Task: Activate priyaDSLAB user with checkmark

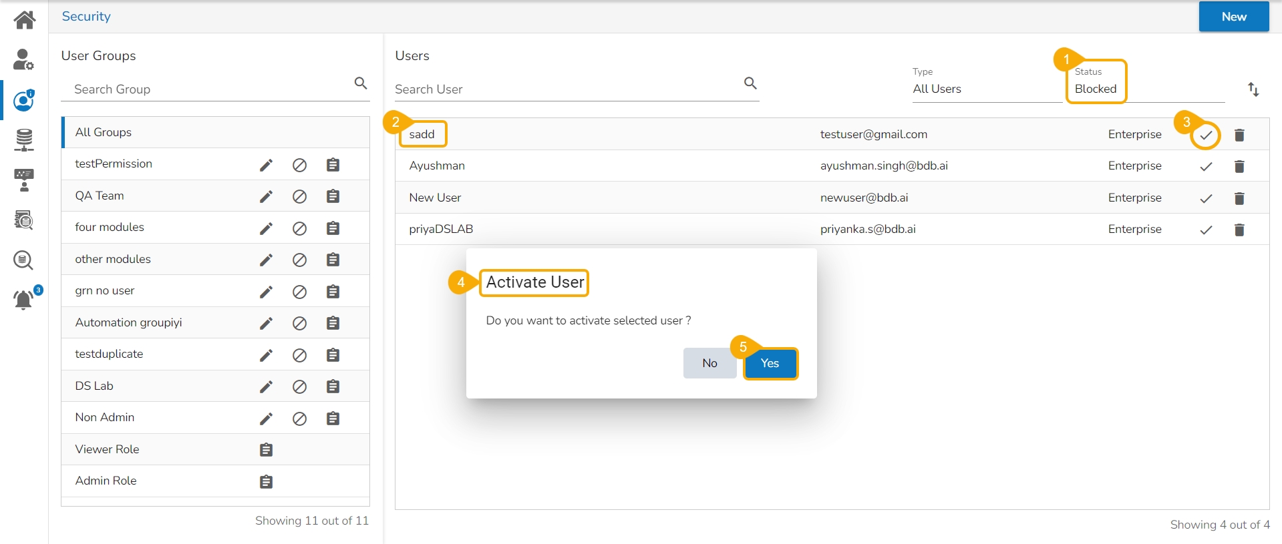Action: point(1206,230)
